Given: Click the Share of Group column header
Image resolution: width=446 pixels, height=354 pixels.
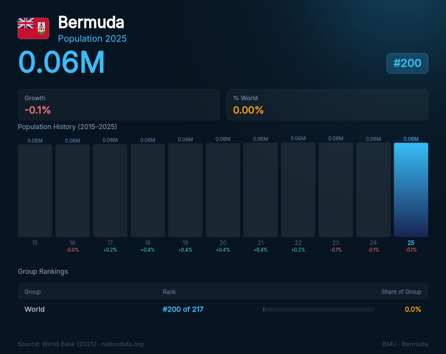Looking at the screenshot, I should coord(401,292).
